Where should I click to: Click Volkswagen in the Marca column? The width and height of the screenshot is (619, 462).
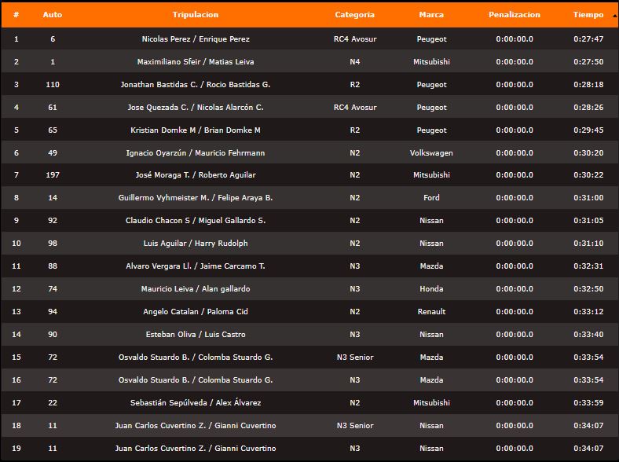point(431,152)
